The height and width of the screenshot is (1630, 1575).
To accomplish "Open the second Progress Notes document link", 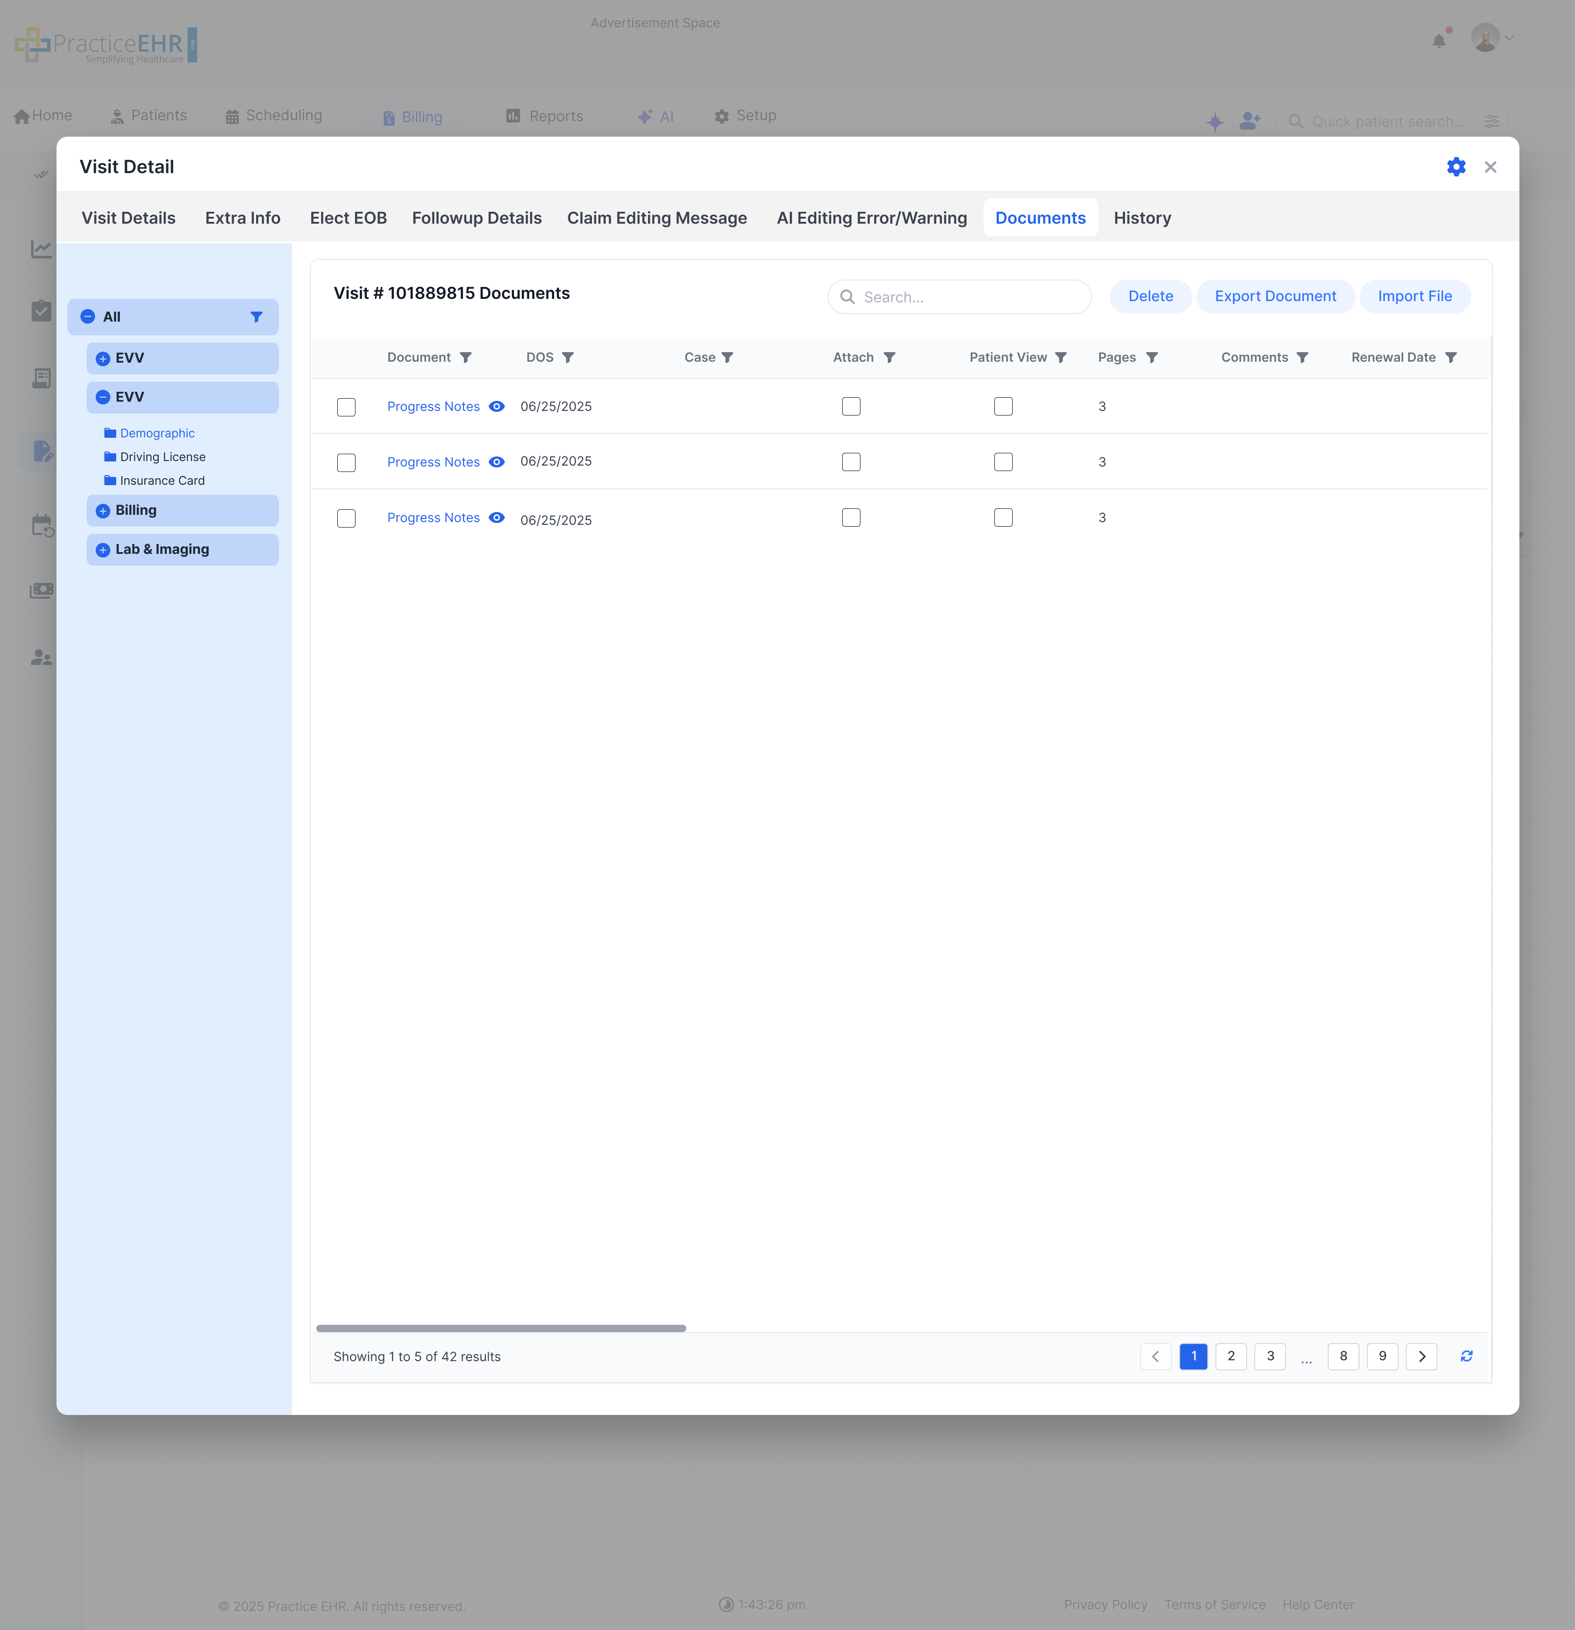I will 432,461.
